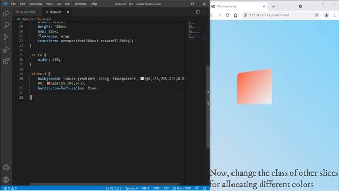
Task: Click the Port: 5500 Live Server status
Action: tap(182, 188)
